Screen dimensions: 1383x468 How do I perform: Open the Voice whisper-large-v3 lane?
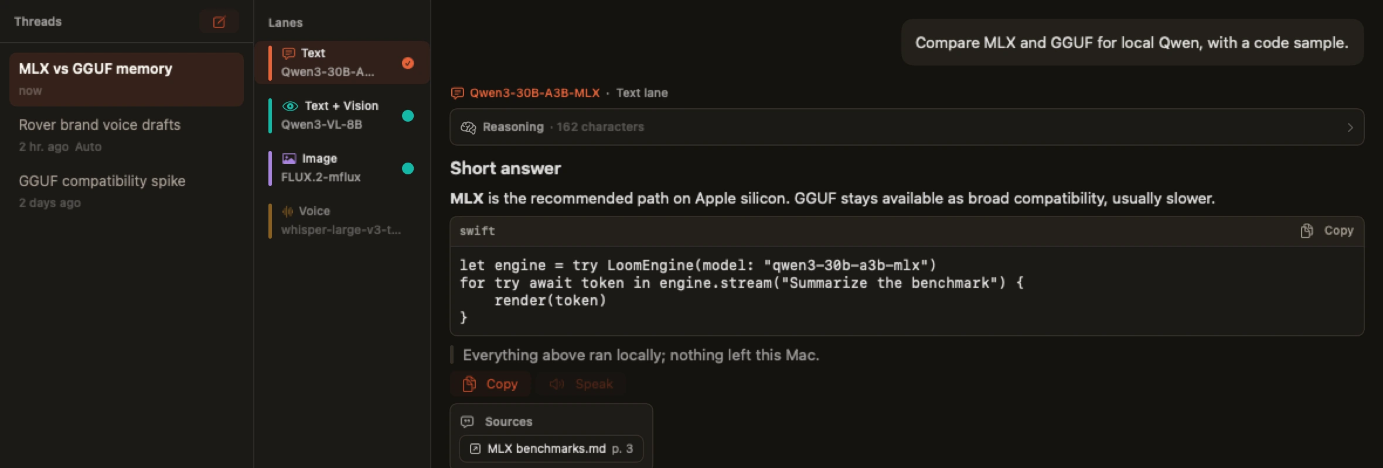[x=342, y=221]
